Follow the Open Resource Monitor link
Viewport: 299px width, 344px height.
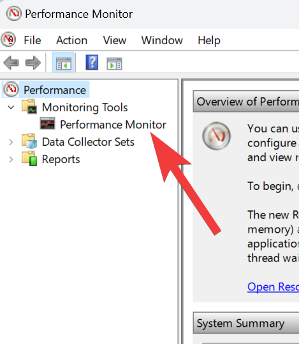[273, 287]
